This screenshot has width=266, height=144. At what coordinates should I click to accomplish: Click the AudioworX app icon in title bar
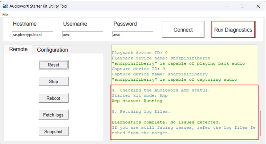click(5, 6)
